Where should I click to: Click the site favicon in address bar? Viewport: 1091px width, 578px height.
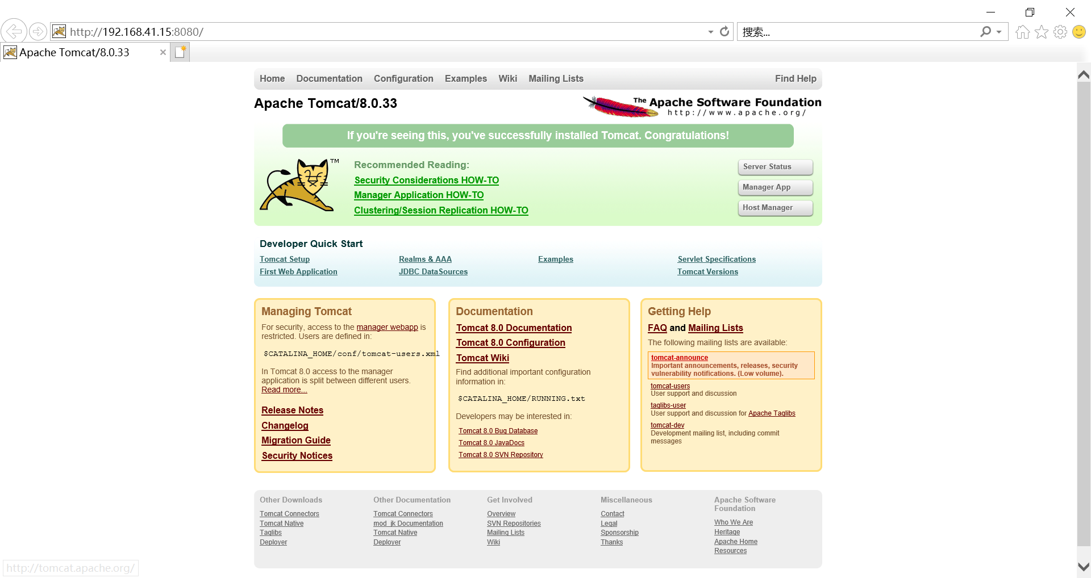click(x=59, y=31)
